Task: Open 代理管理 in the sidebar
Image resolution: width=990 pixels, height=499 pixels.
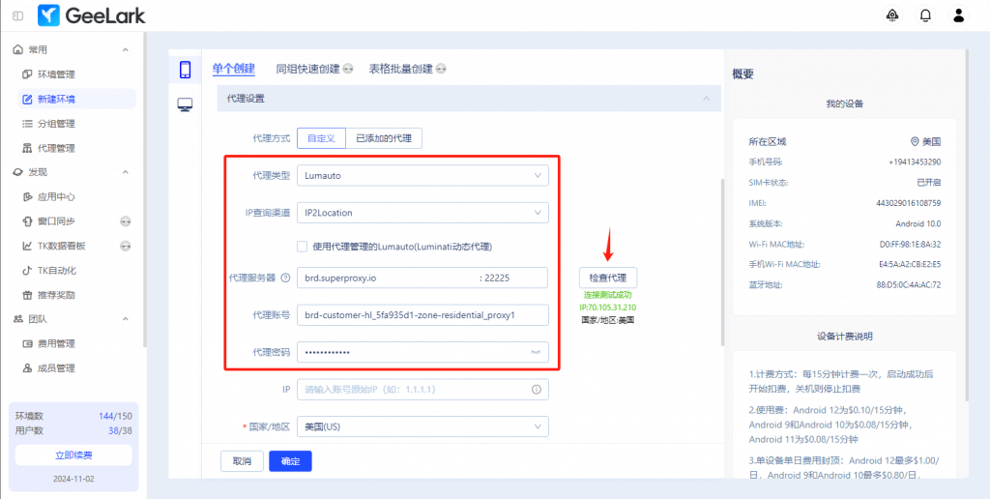Action: tap(56, 148)
